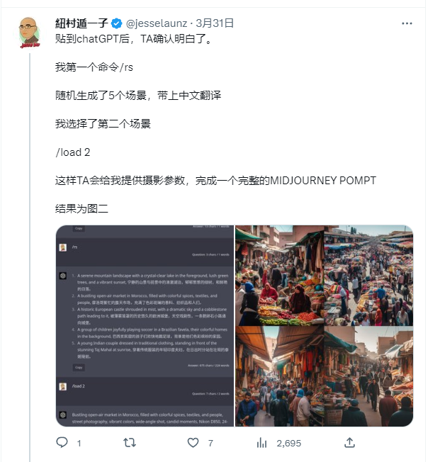The width and height of the screenshot is (440, 462).
Task: View tweet analytics bar chart icon
Action: (261, 443)
